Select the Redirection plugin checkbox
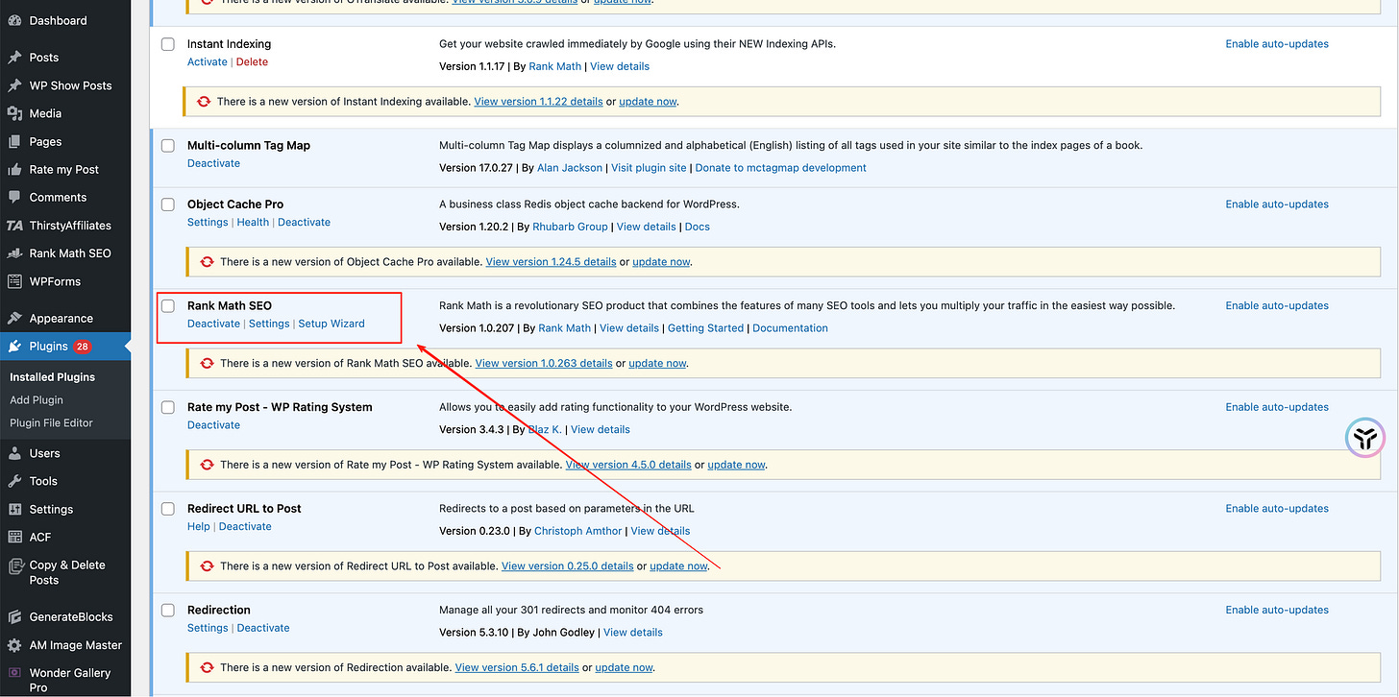 point(168,610)
